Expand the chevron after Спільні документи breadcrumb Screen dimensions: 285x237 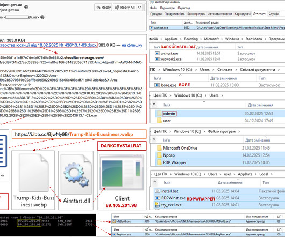279,70
